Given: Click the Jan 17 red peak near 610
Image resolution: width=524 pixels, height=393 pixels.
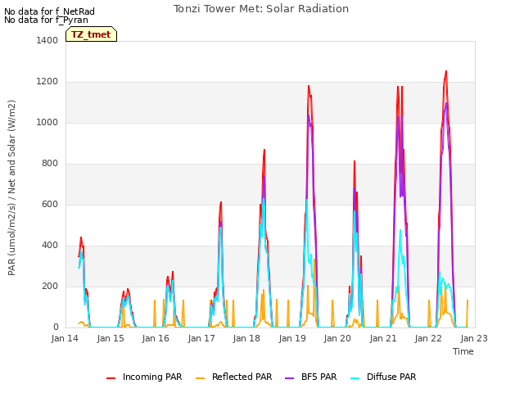Looking at the screenshot, I should tap(221, 202).
